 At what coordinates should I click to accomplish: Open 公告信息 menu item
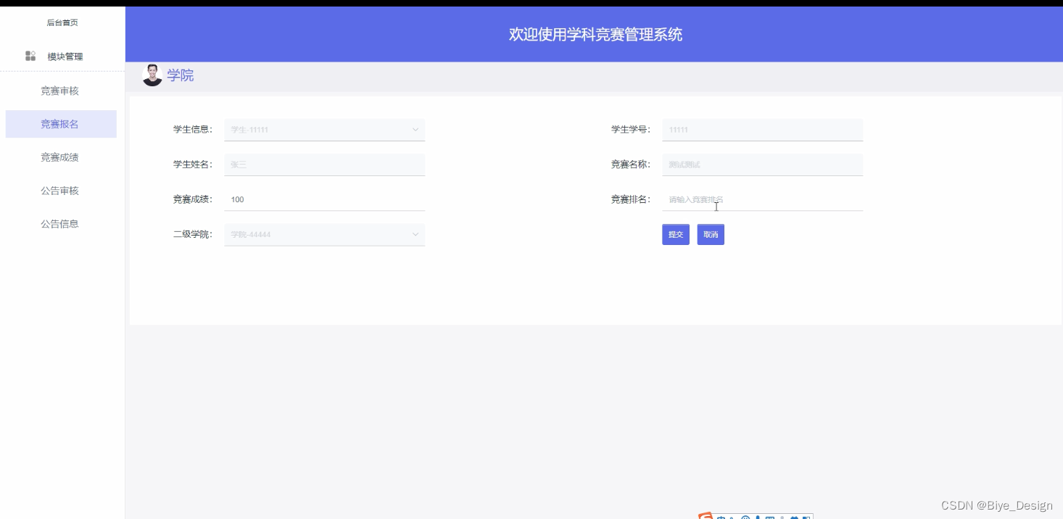[61, 224]
